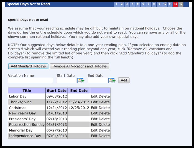Click the 07/04/2013 start date cell
The width and height of the screenshot is (194, 148).
(x=57, y=136)
